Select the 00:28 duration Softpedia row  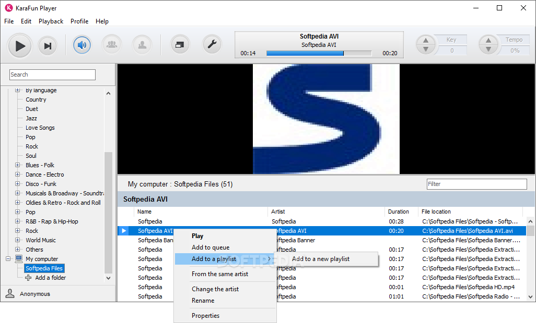[x=322, y=221]
